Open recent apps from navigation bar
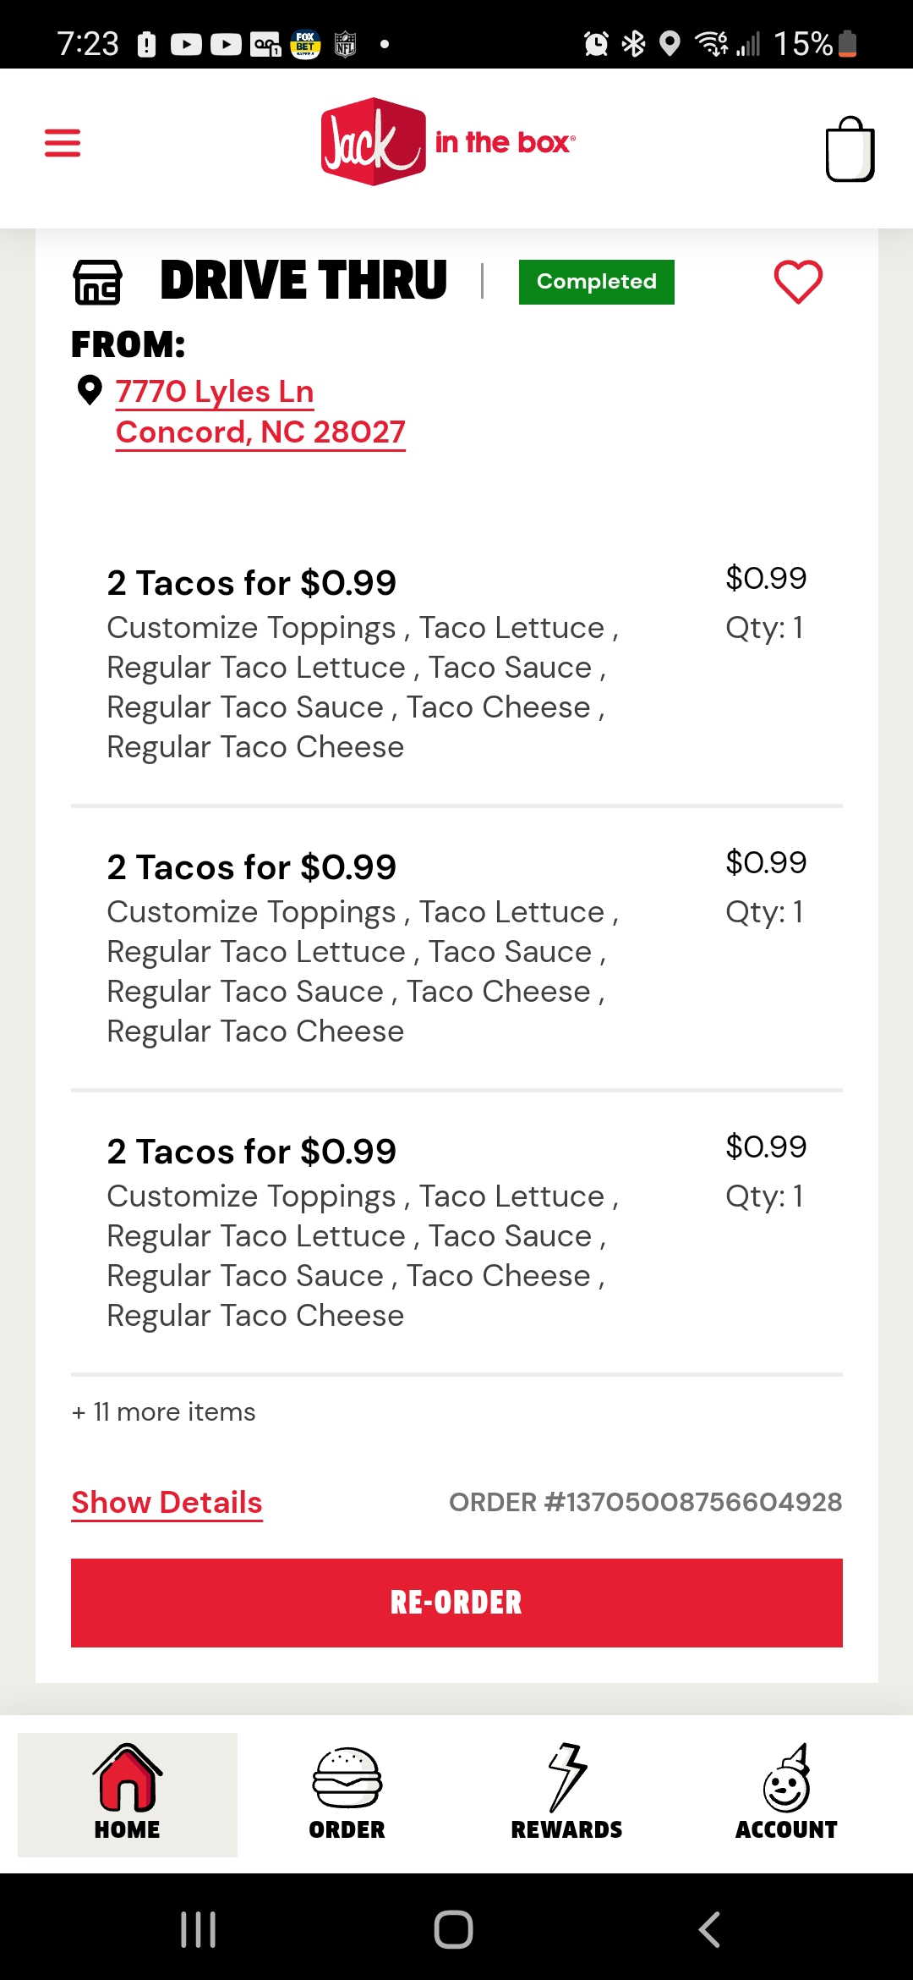Viewport: 913px width, 1980px height. 199,1929
